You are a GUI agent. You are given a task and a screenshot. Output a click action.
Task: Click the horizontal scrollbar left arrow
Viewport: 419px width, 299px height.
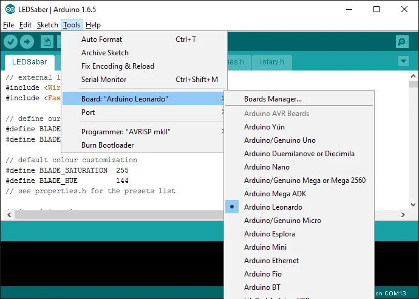[9, 215]
